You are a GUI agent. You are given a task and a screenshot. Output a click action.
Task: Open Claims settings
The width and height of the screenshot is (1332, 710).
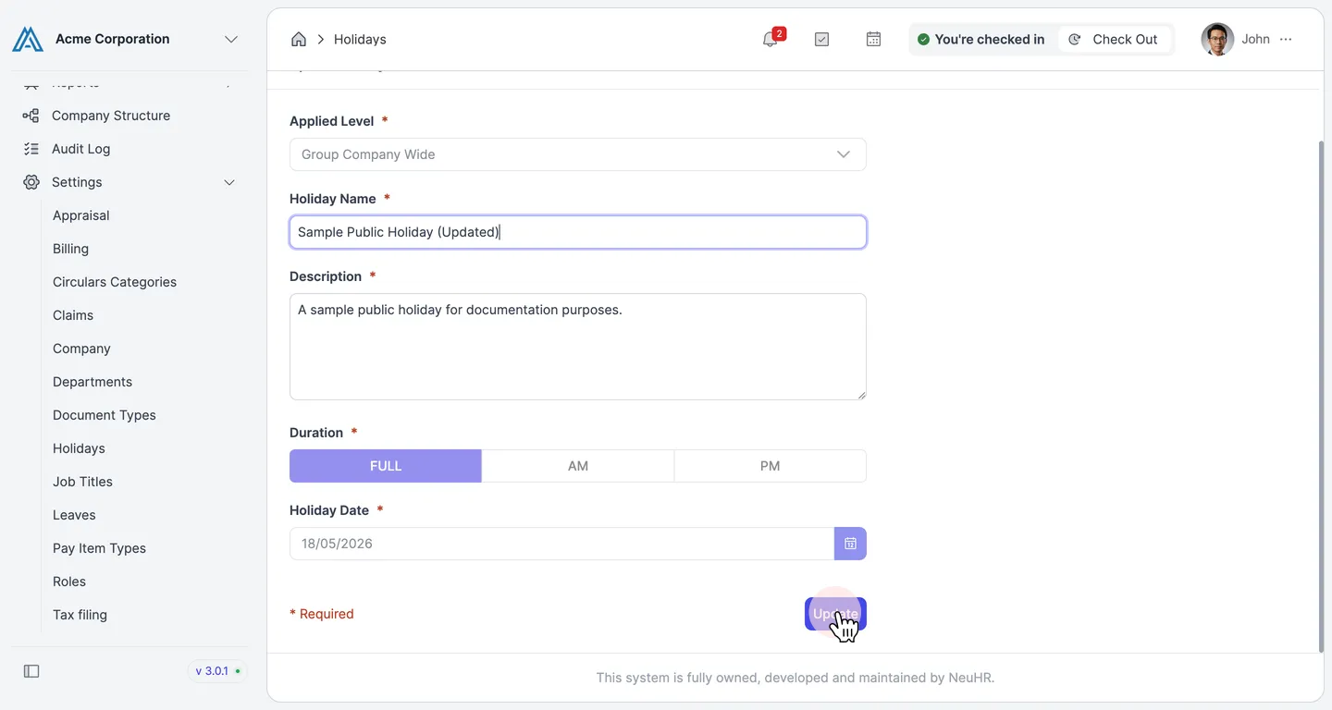click(73, 315)
